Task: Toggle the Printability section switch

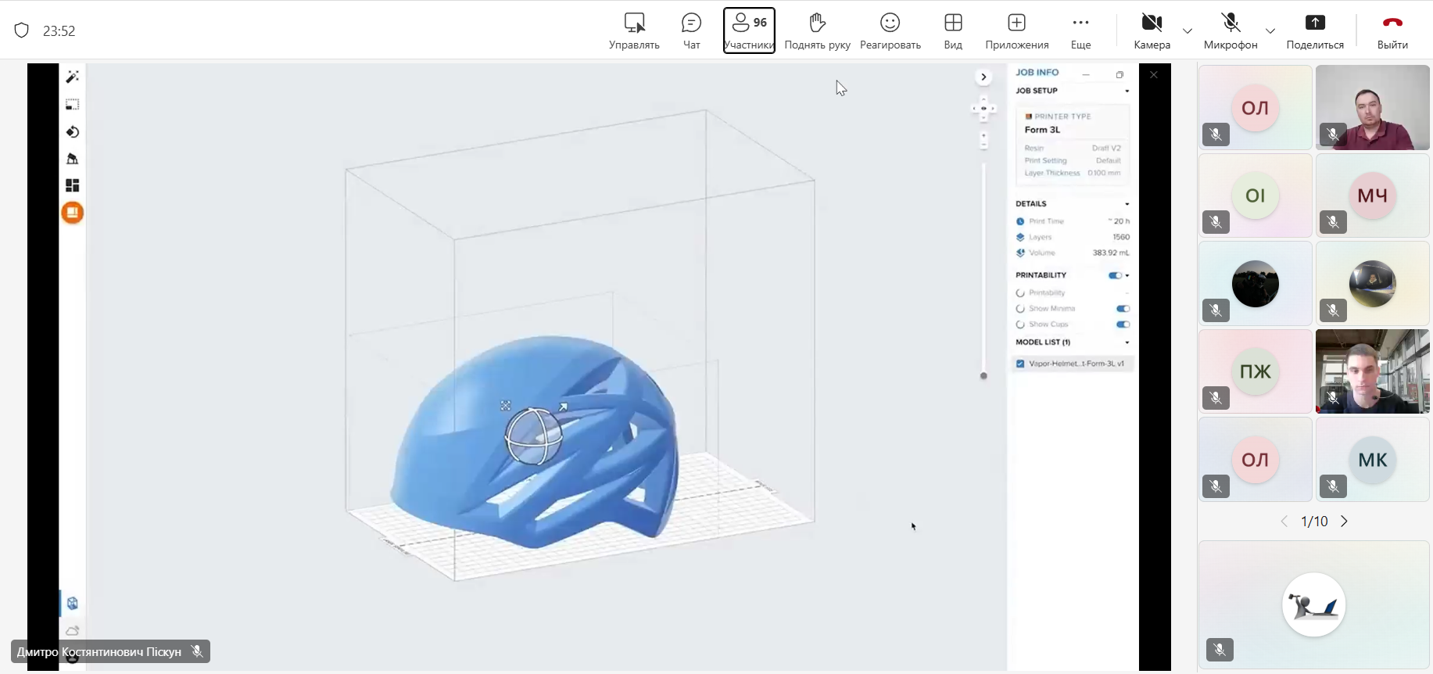Action: pyautogui.click(x=1115, y=275)
